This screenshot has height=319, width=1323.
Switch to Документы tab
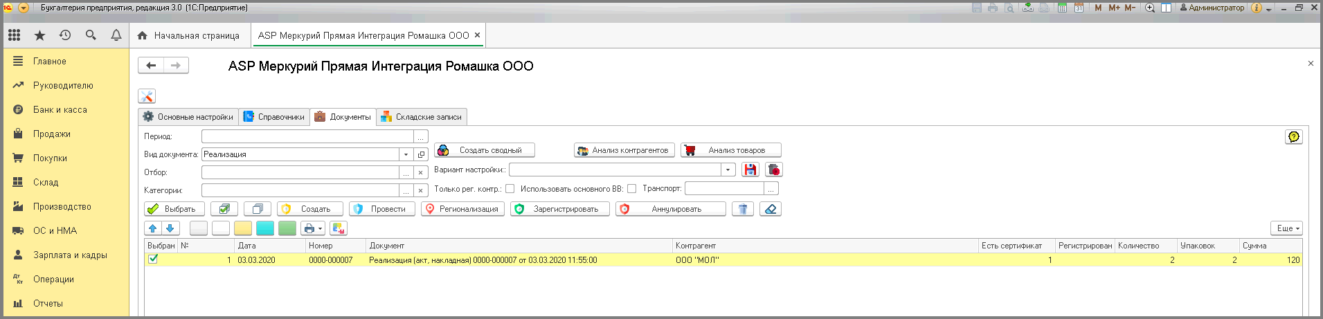pyautogui.click(x=343, y=117)
